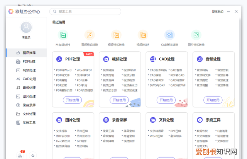Select 精品推荐 in the sidebar
The width and height of the screenshot is (247, 159).
point(26,53)
